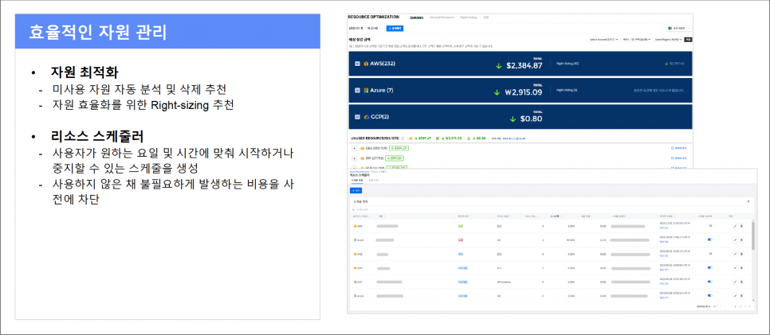The width and height of the screenshot is (770, 335).
Task: Switch to the Unused Resource tab
Action: pos(442,18)
